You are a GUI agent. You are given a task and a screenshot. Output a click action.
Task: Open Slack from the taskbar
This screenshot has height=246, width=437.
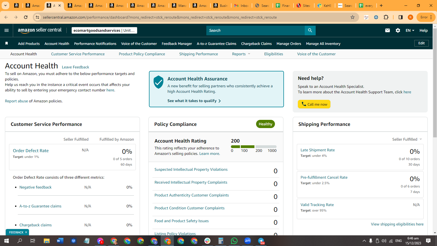pyautogui.click(x=207, y=241)
